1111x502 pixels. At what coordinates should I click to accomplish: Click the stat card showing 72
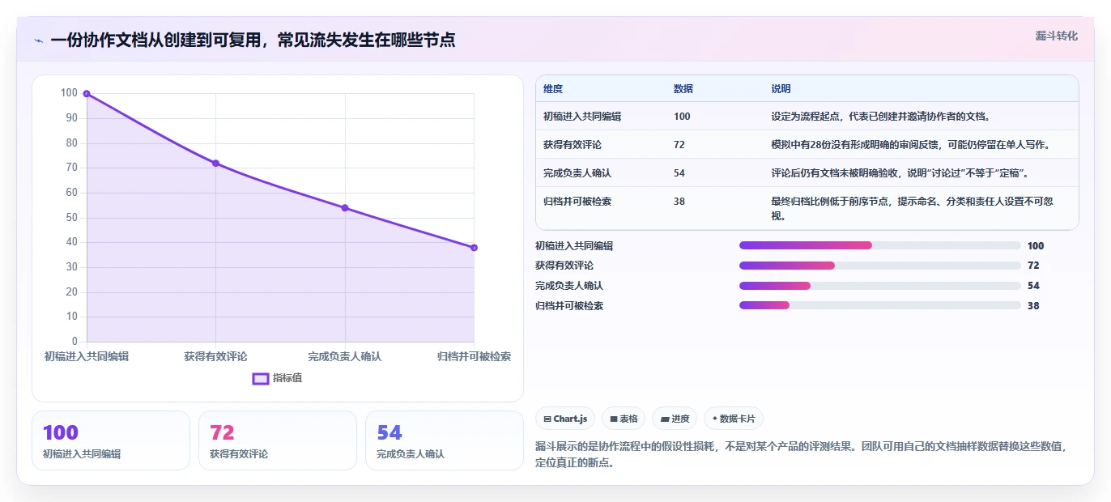pyautogui.click(x=278, y=440)
